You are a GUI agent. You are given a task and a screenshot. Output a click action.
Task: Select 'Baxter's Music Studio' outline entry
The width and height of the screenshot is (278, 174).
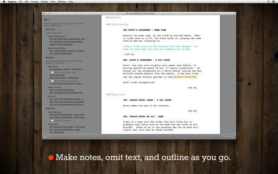coord(56,48)
